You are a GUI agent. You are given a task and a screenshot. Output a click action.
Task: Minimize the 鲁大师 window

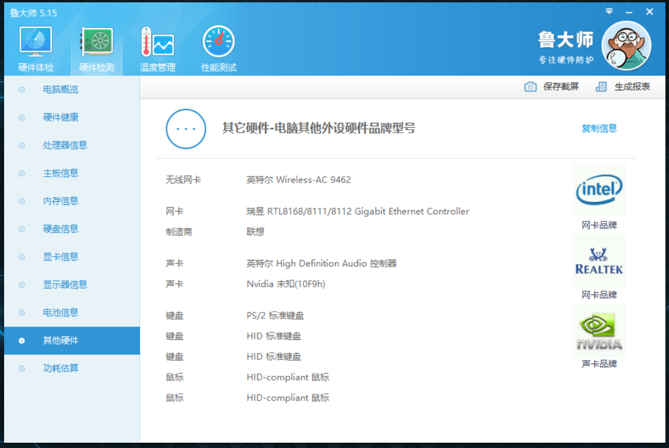[629, 12]
